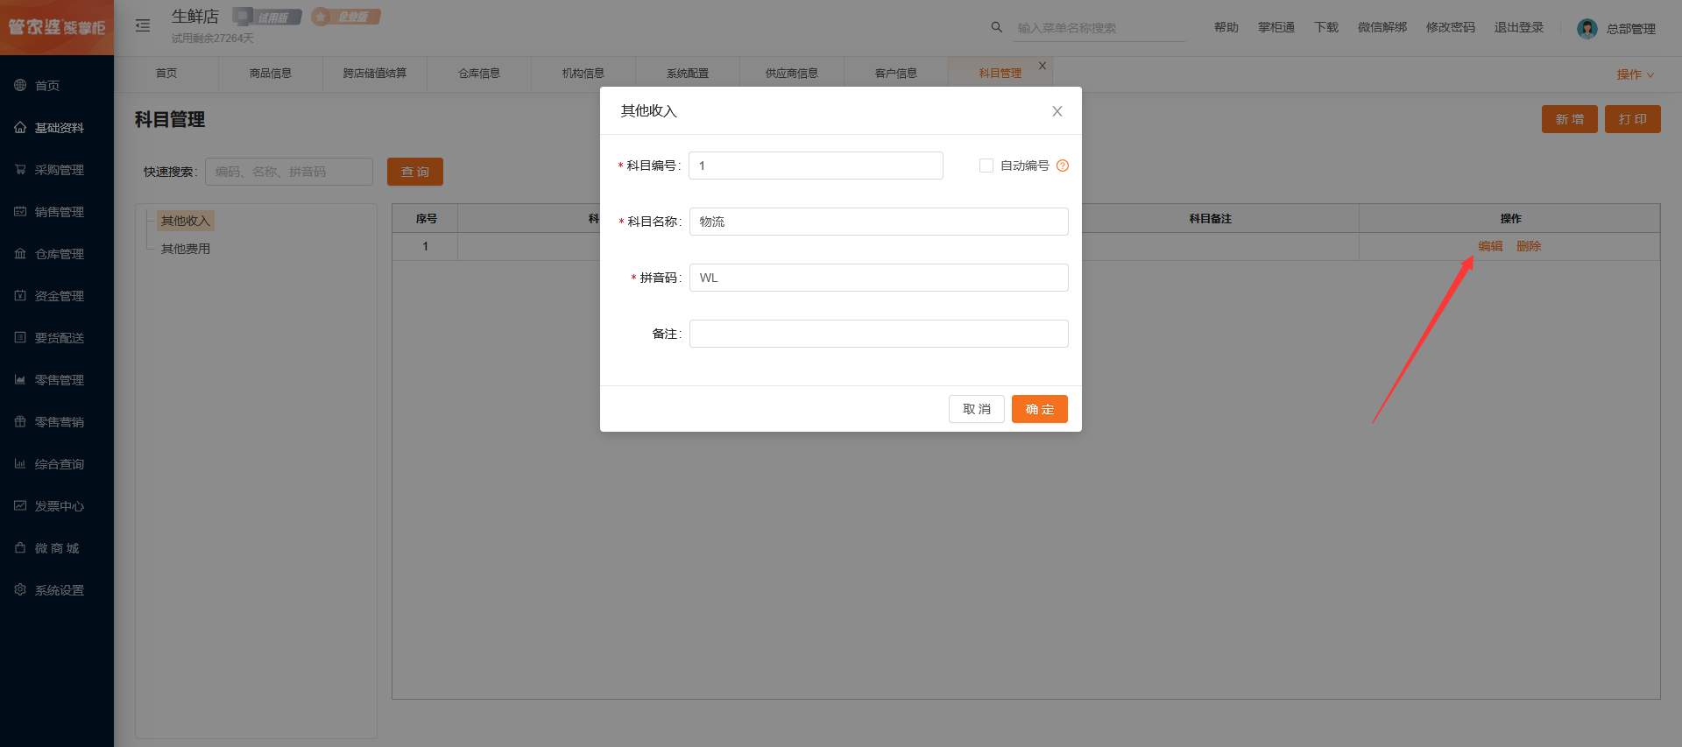Close the 科目管理 tab
Viewport: 1682px width, 747px height.
click(1042, 66)
